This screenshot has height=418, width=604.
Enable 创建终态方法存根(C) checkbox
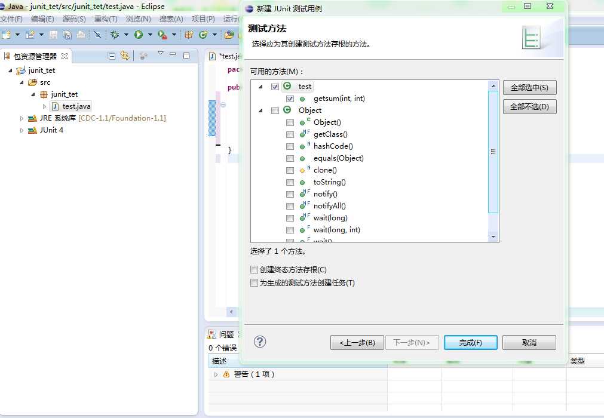[255, 269]
